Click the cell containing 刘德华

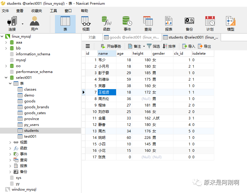click(107, 79)
